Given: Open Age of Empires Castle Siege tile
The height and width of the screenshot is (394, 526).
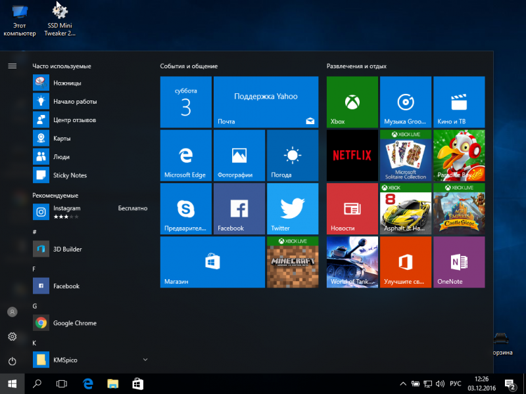Looking at the screenshot, I should point(459,209).
